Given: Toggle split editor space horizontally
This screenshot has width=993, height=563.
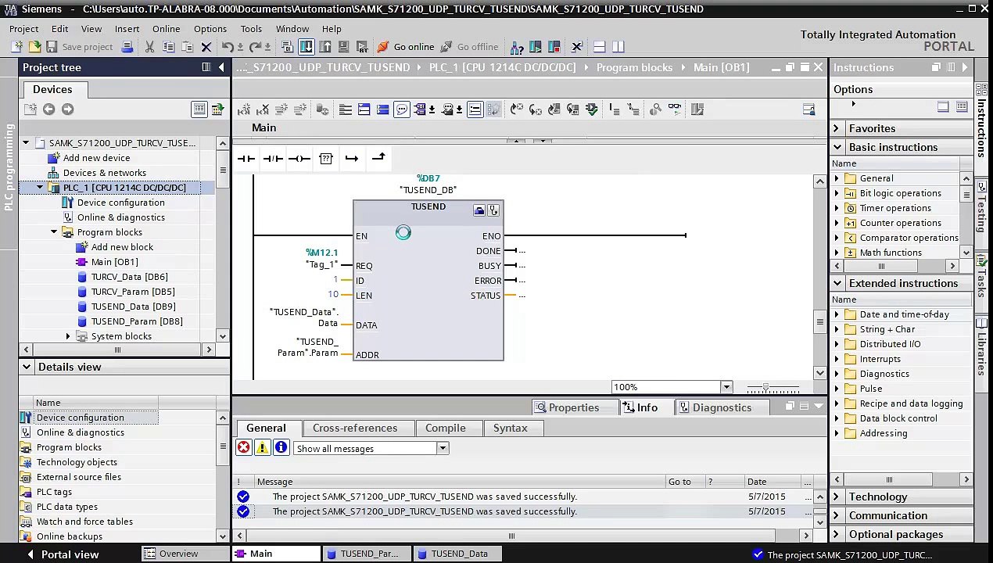Looking at the screenshot, I should coord(599,47).
